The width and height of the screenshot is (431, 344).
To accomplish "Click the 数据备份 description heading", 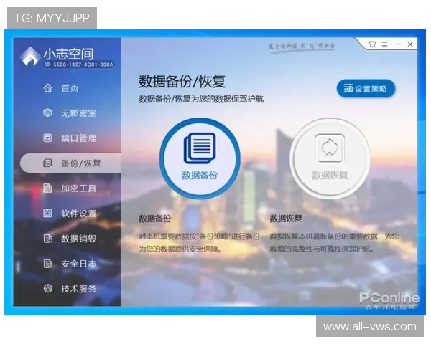I will click(154, 219).
